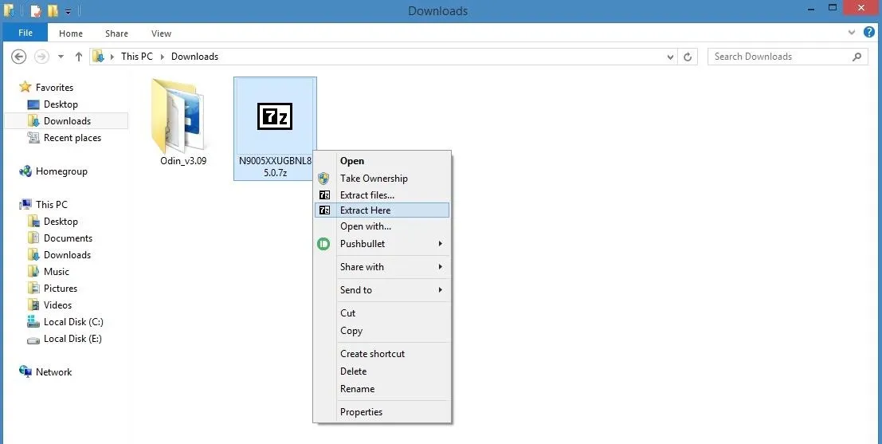Click the Music folder icon
This screenshot has height=444, width=882.
33,271
